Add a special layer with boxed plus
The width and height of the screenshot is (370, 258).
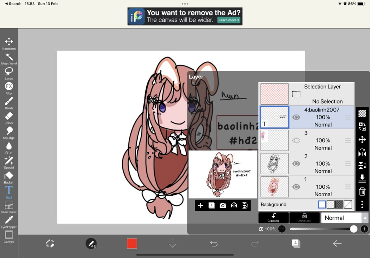click(x=211, y=205)
